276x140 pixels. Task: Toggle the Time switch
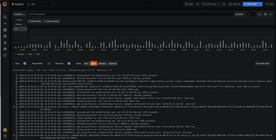coord(25,64)
